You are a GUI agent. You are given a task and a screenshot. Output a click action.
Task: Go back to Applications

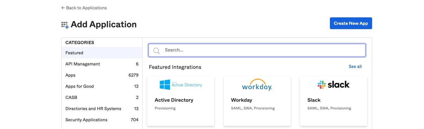tap(84, 8)
